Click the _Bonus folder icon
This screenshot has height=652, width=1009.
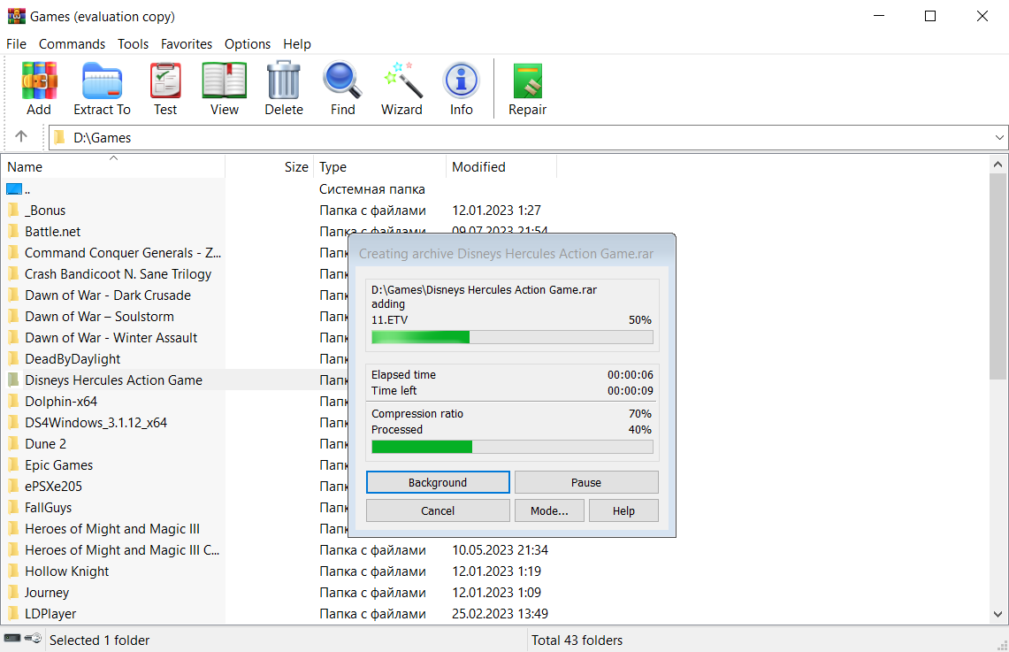(x=13, y=211)
